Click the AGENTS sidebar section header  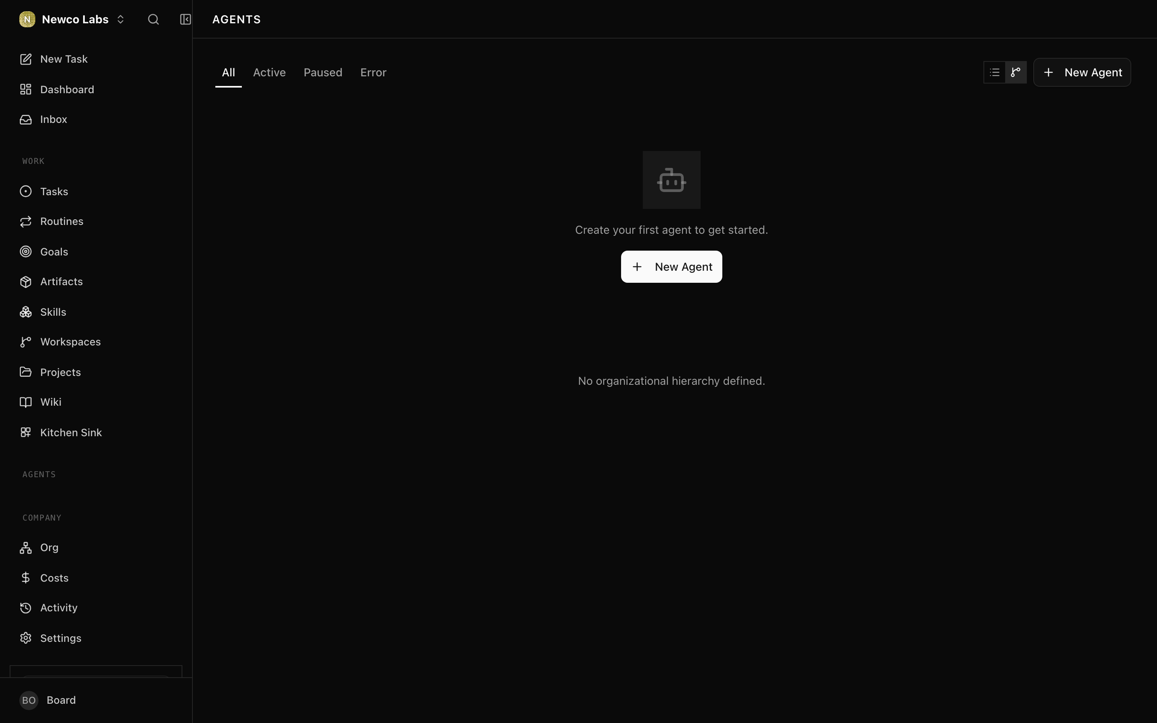[39, 474]
